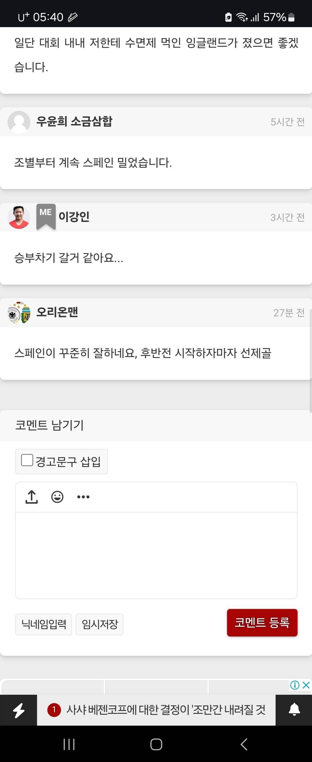The height and width of the screenshot is (762, 312).
Task: Click the 닉네임입력 button
Action: (x=44, y=624)
